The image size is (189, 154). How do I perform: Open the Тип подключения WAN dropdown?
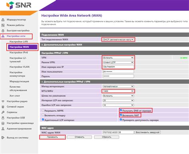click(118, 39)
